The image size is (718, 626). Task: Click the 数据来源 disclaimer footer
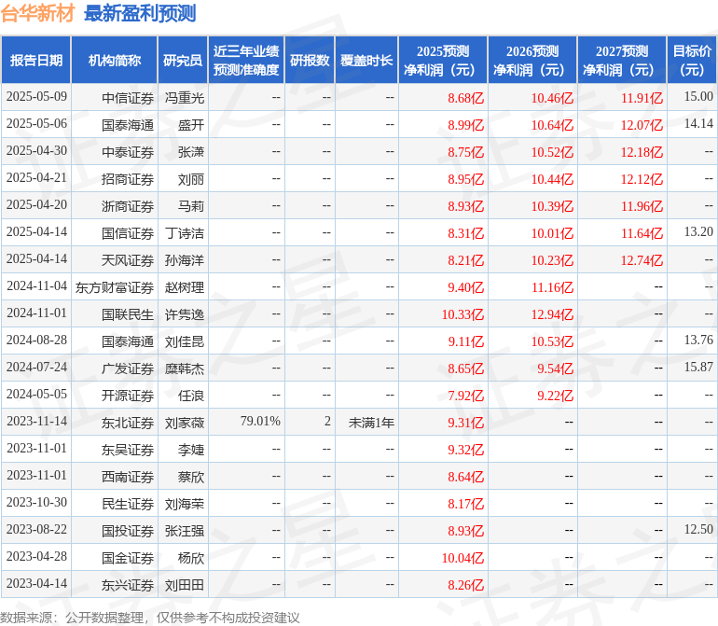(150, 618)
